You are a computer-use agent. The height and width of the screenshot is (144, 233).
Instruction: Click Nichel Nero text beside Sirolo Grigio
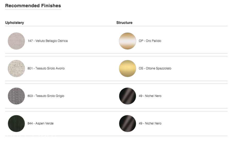click(x=150, y=96)
